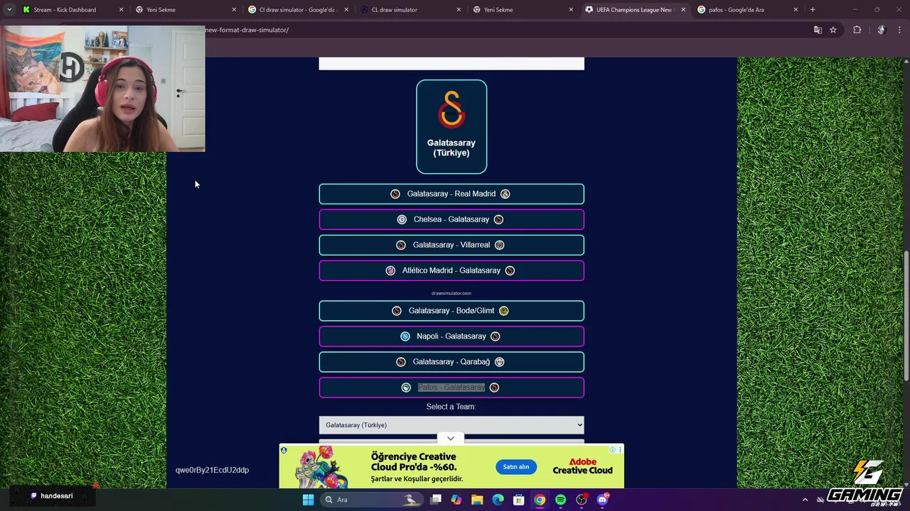The width and height of the screenshot is (910, 511).
Task: Launch Microsoft Edge from the taskbar
Action: [498, 500]
